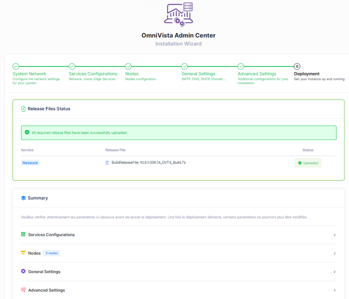Open the Advanced Settings wizard step

(x=257, y=74)
